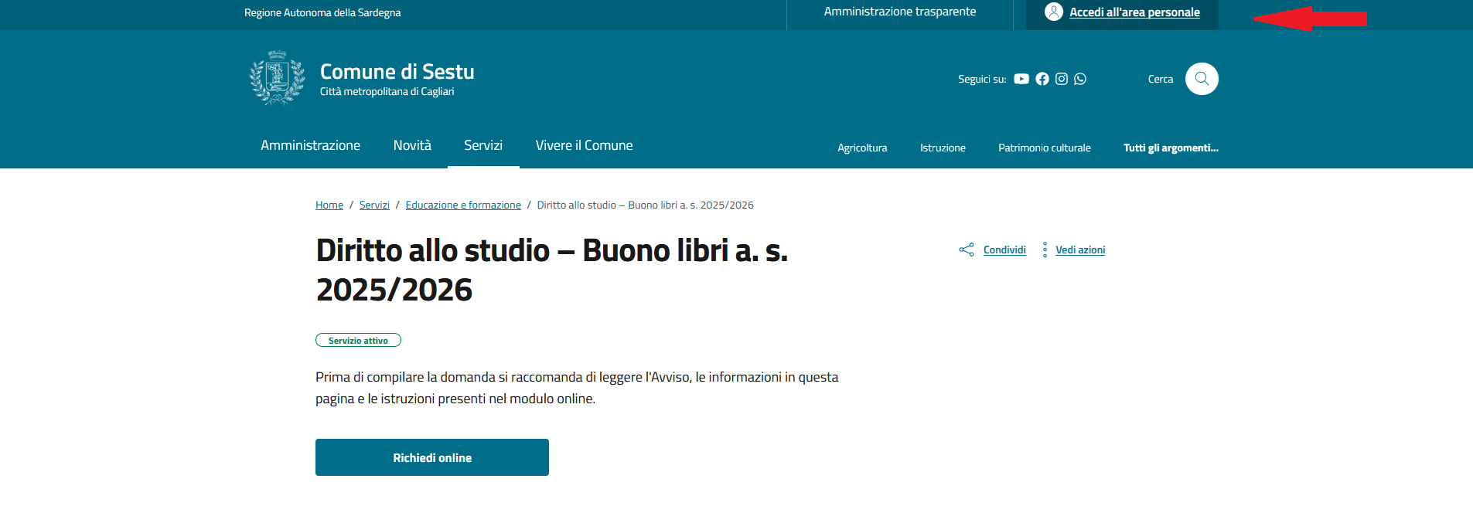Open the Amministrazione menu item
The height and width of the screenshot is (506, 1473).
tap(310, 145)
